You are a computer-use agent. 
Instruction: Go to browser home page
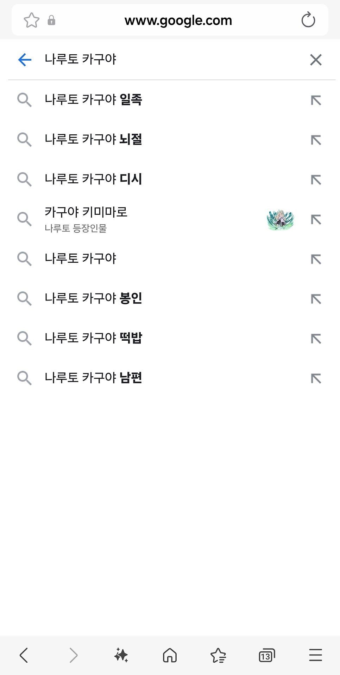[x=170, y=655]
